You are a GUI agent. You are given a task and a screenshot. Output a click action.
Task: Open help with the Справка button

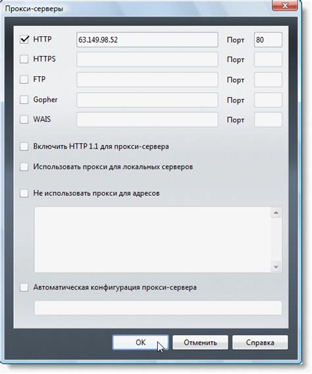click(260, 342)
